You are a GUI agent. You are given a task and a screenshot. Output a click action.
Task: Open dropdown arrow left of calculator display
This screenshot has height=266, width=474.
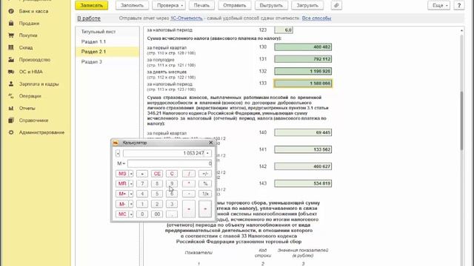118,154
